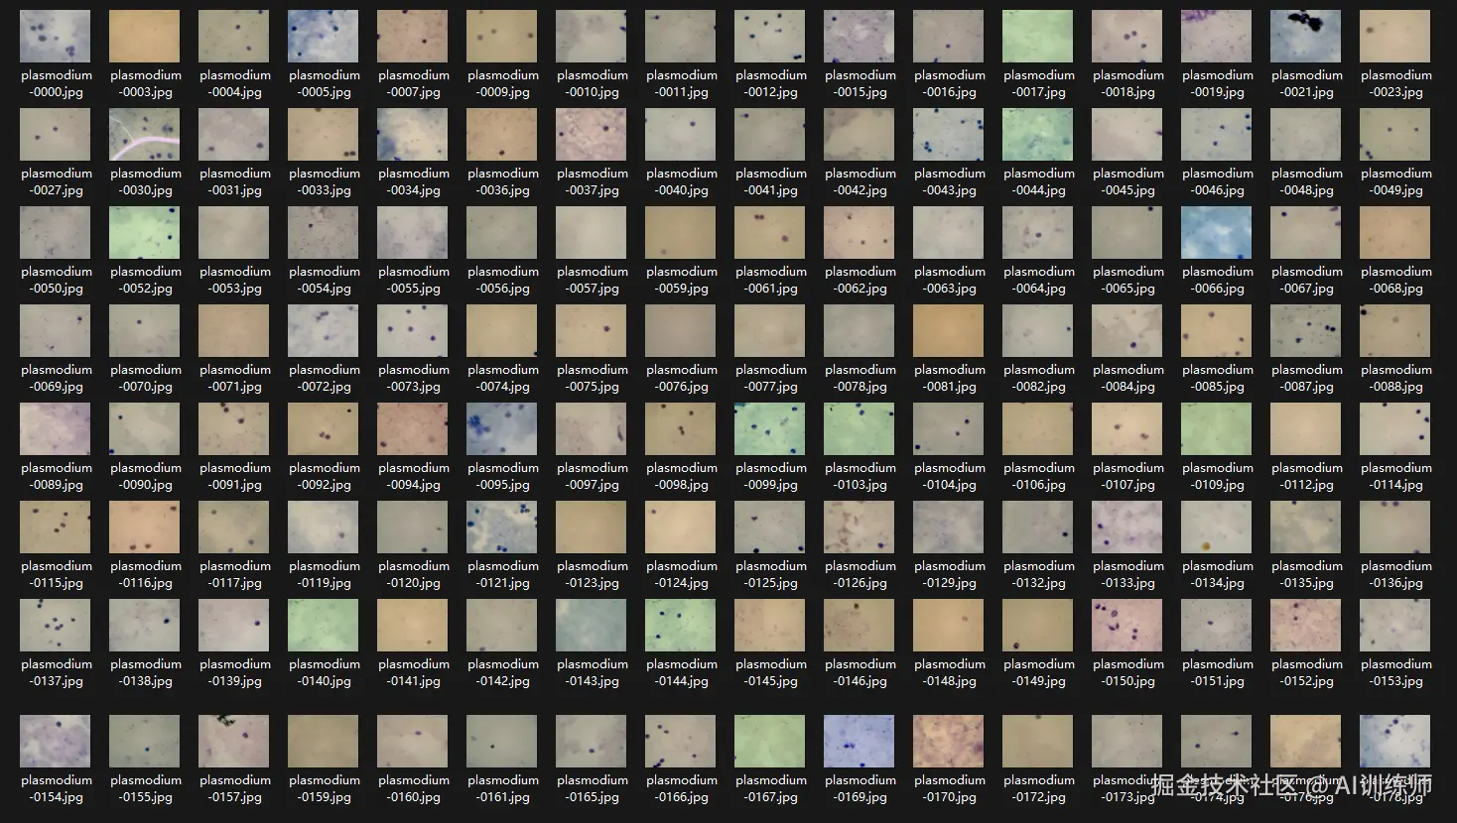
Task: Select the label plasmodium-0166.jpg
Action: (682, 788)
